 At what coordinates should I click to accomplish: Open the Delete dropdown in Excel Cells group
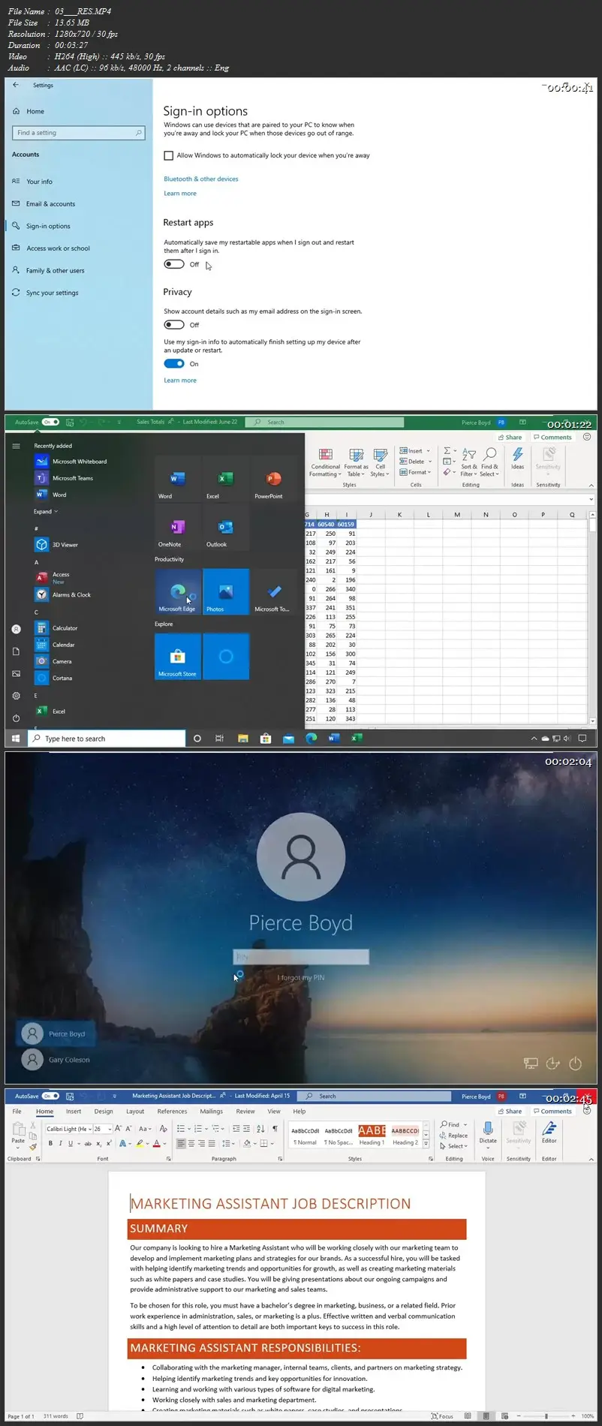click(x=415, y=462)
